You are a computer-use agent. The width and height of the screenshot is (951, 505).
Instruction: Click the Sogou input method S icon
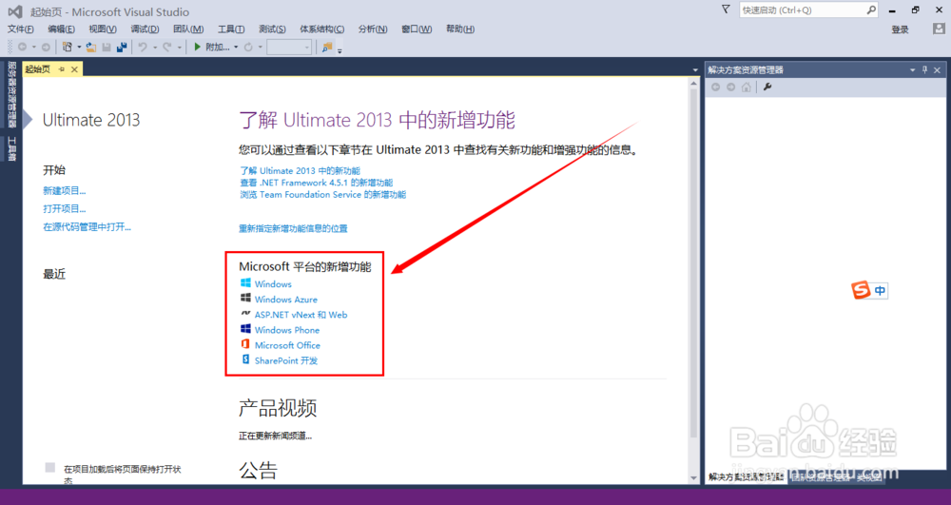[x=860, y=290]
